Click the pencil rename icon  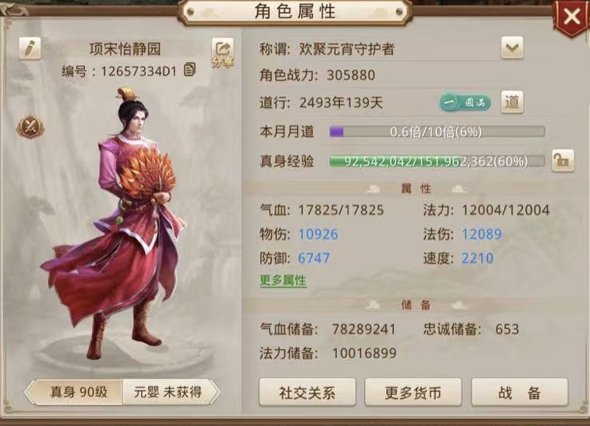point(30,48)
